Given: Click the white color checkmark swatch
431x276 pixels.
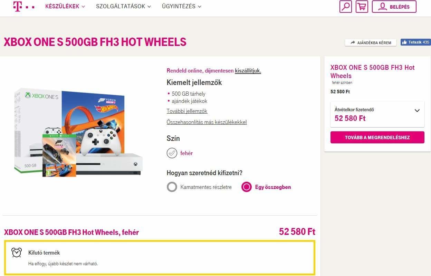Looking at the screenshot, I should click(172, 153).
